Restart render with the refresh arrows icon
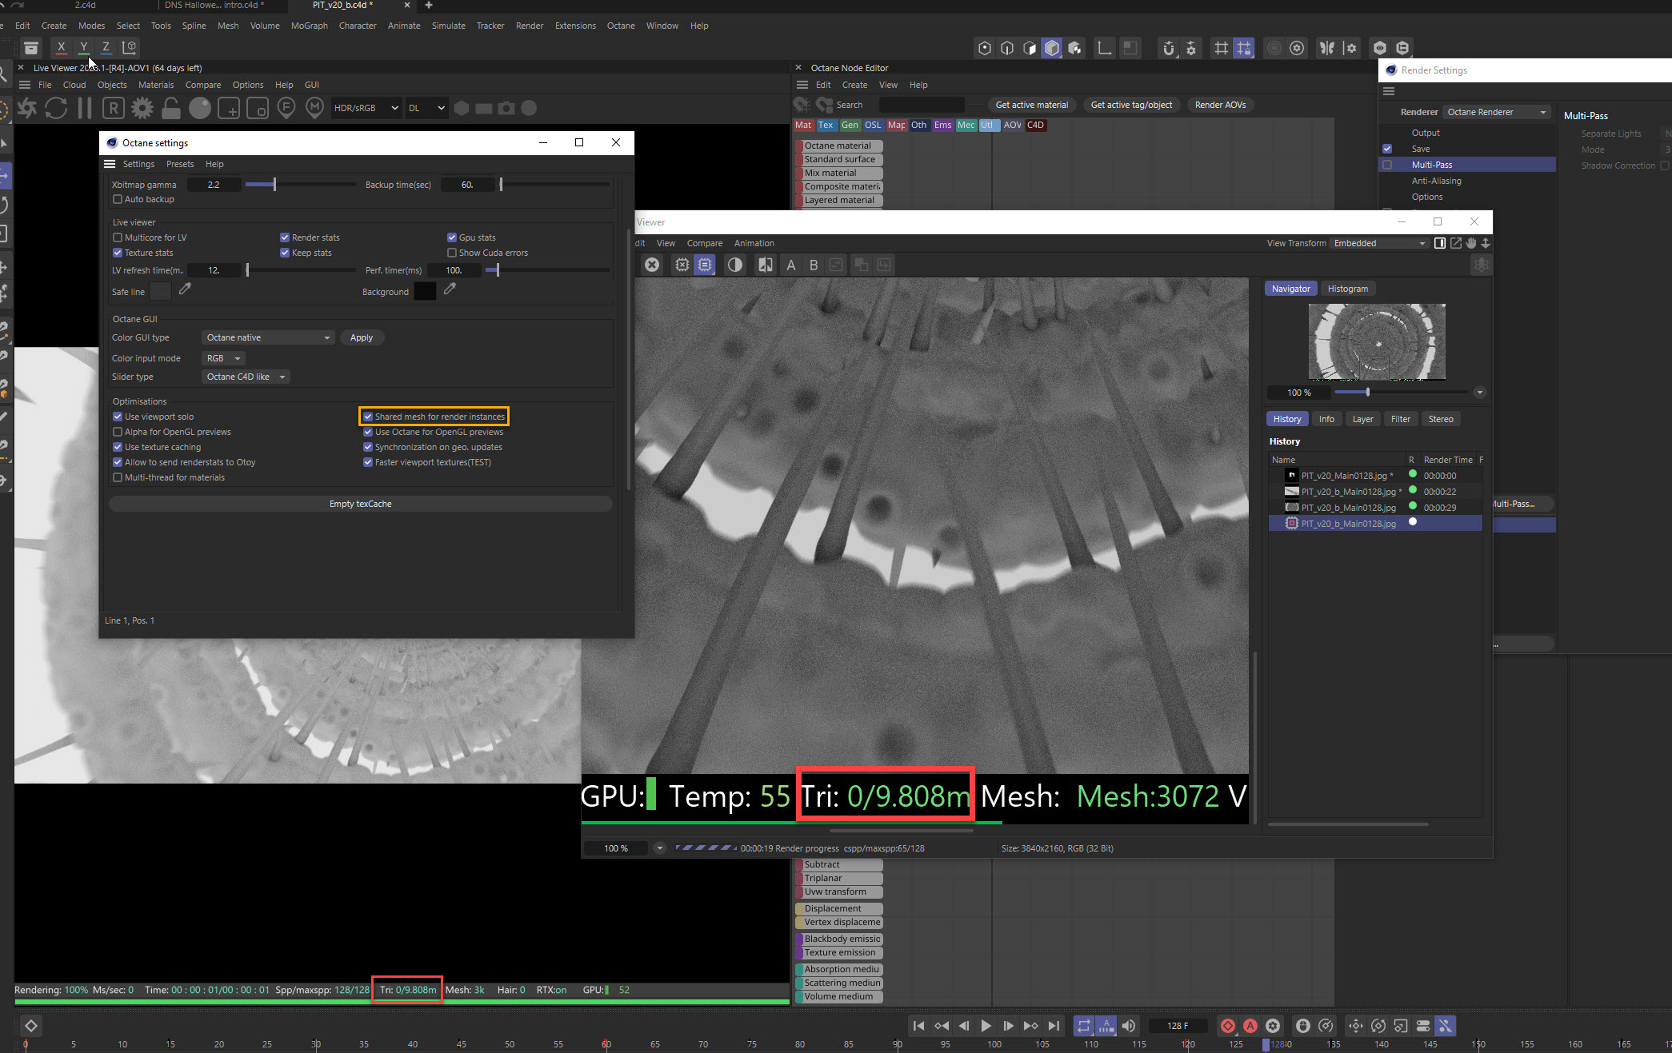Screen dimensions: 1672x1053 coord(56,108)
